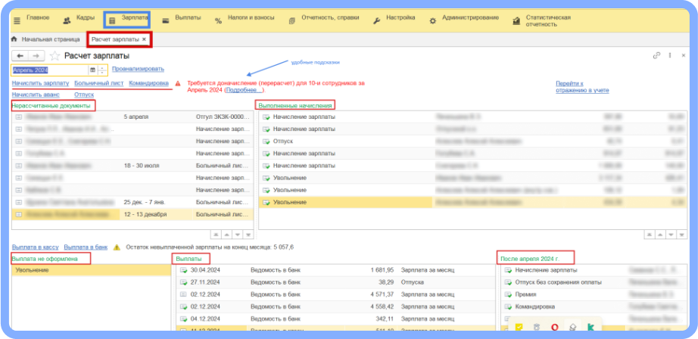698x339 pixels.
Task: Close the Расчет зарплаты tab
Action: point(144,39)
